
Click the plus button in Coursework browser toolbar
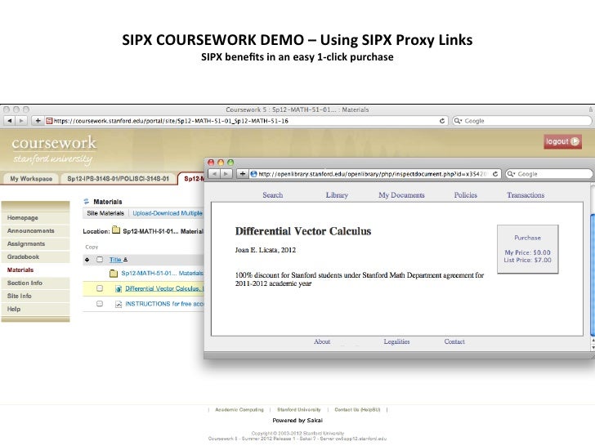[x=38, y=121]
